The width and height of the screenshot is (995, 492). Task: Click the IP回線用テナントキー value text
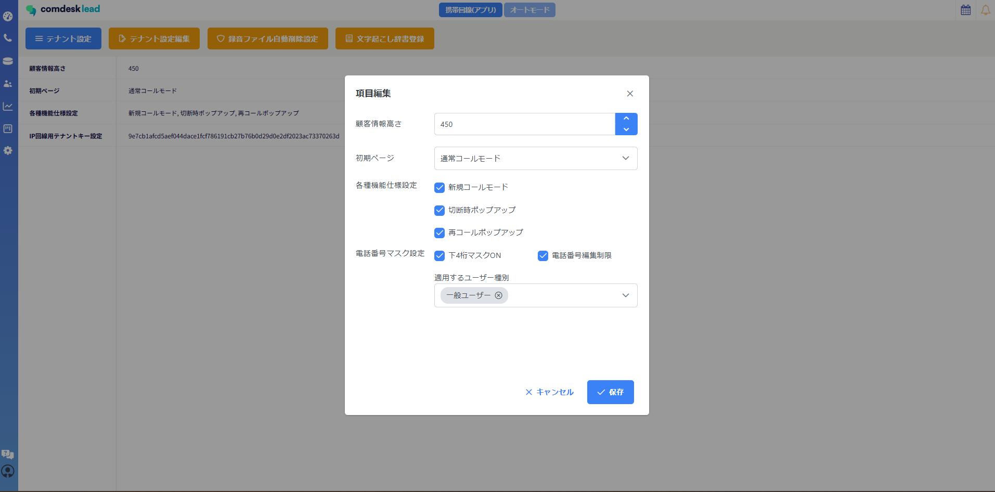(234, 136)
